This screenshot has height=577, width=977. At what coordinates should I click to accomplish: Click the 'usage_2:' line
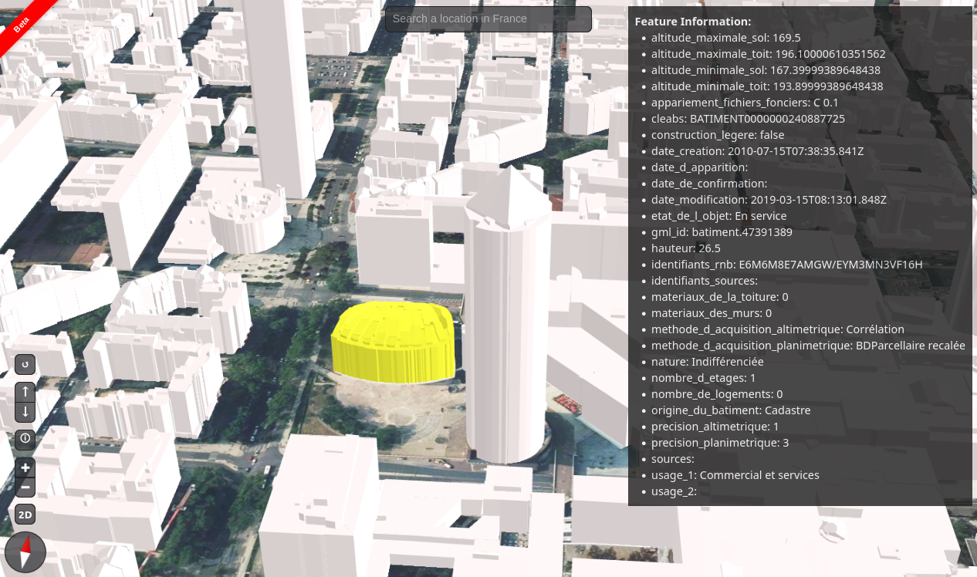[x=674, y=491]
